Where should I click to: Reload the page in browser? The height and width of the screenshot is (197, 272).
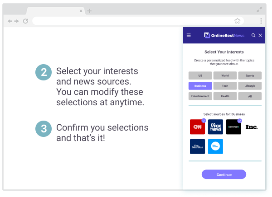point(25,21)
